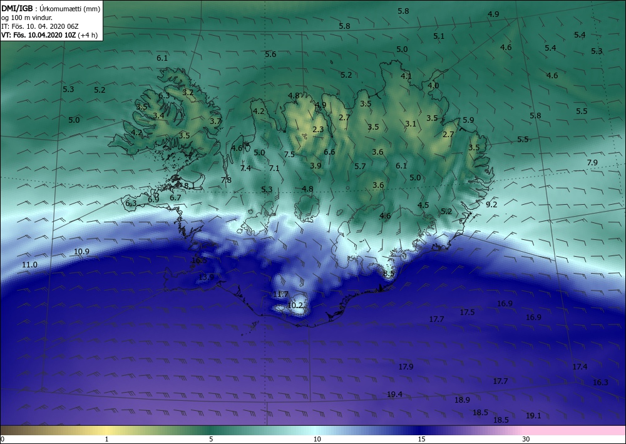Click the 8.1 value on the map

(x=190, y=185)
